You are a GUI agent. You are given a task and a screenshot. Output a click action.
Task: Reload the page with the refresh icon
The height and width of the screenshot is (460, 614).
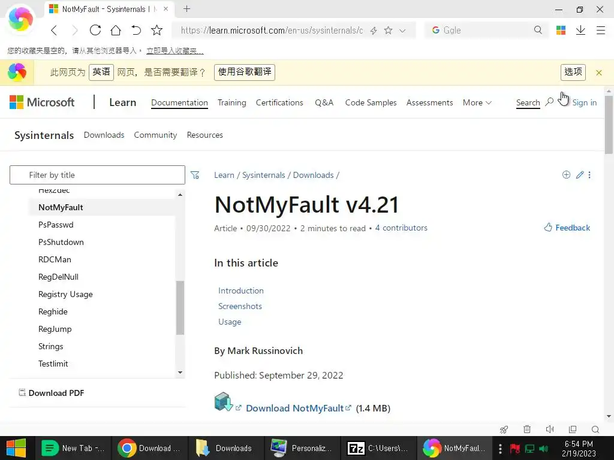95,30
